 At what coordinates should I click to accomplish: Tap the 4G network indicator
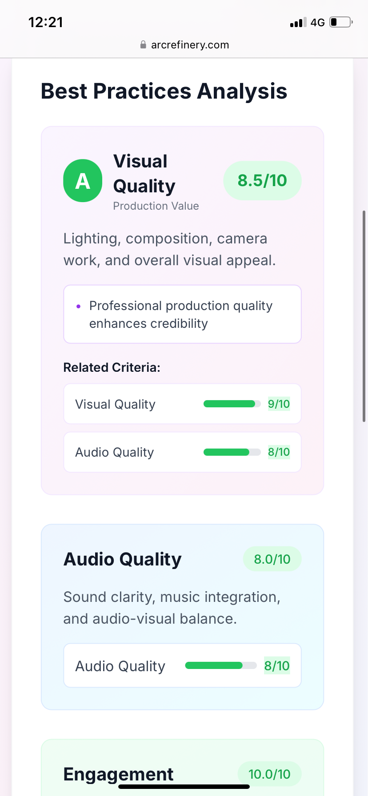tap(318, 22)
